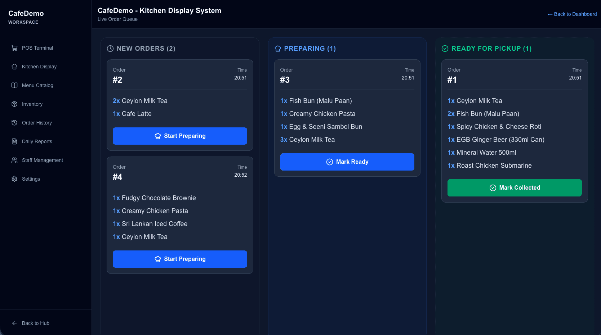
Task: Mark order #1 as collected
Action: (x=515, y=188)
